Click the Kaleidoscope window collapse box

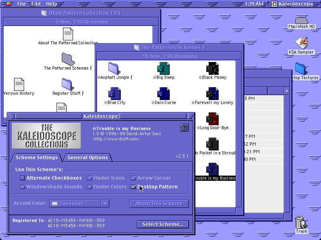(x=191, y=116)
